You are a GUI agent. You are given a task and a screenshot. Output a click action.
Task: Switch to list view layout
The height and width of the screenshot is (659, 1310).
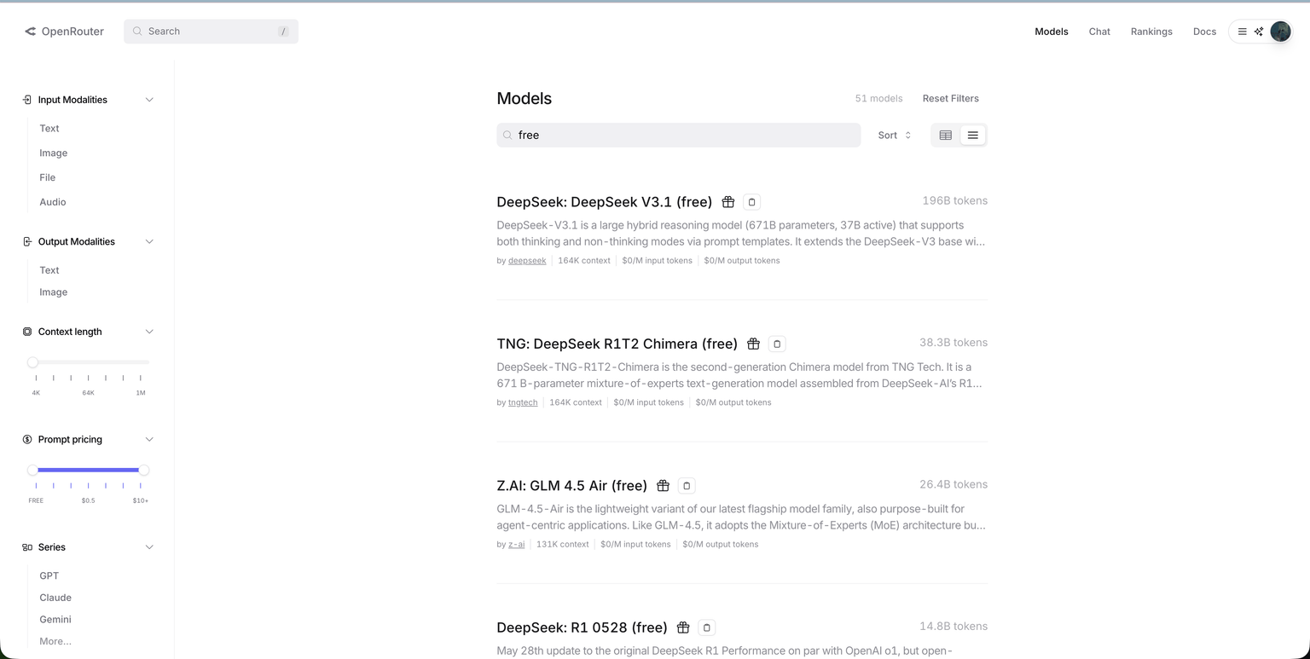point(972,136)
